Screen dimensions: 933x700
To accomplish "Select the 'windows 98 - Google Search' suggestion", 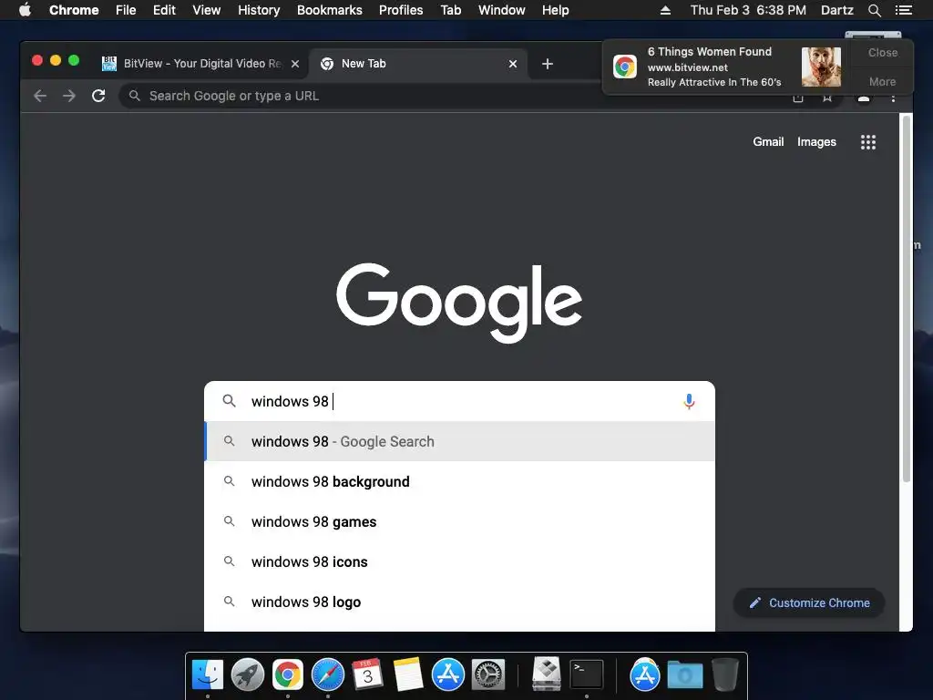I will tap(459, 442).
